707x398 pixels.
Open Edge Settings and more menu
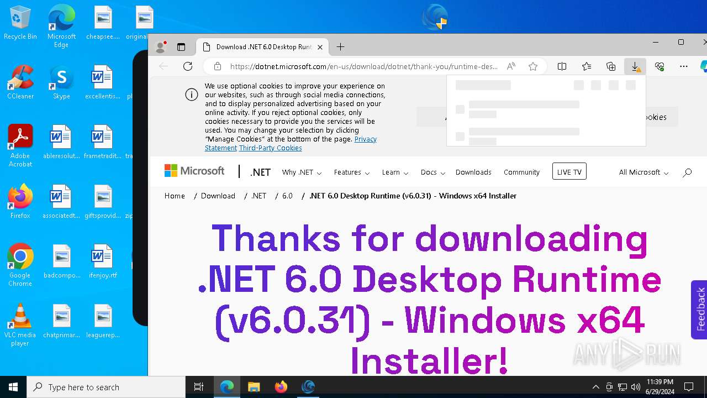point(684,66)
